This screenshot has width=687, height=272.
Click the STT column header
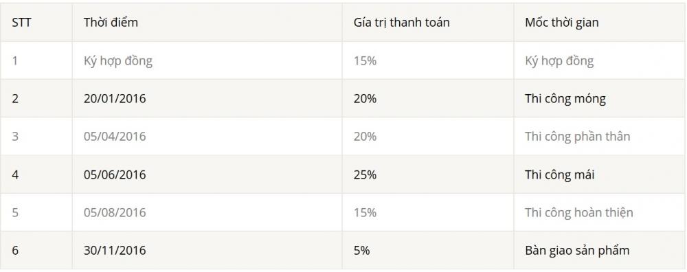(21, 23)
